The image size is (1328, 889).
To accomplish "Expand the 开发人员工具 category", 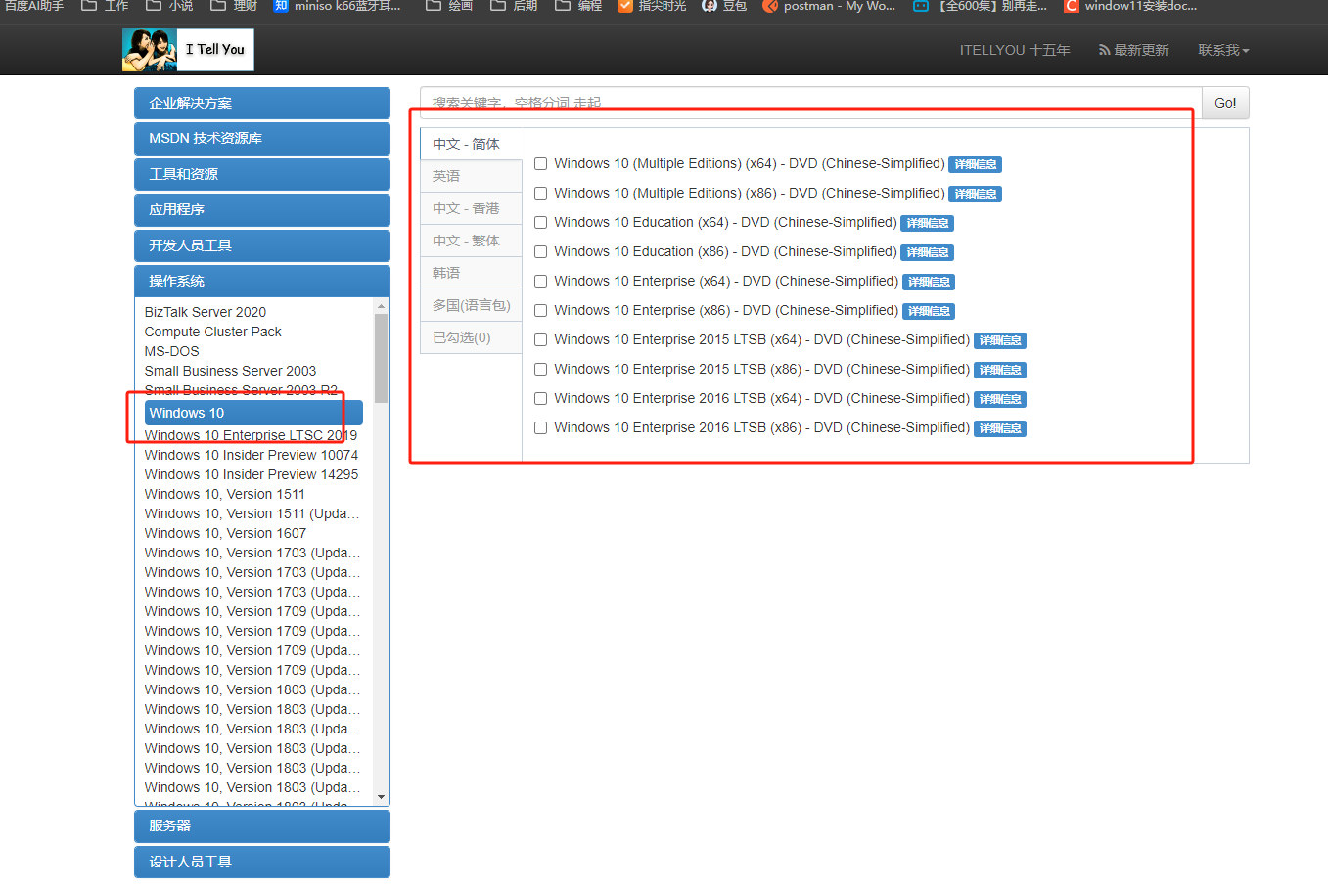I will (x=262, y=245).
